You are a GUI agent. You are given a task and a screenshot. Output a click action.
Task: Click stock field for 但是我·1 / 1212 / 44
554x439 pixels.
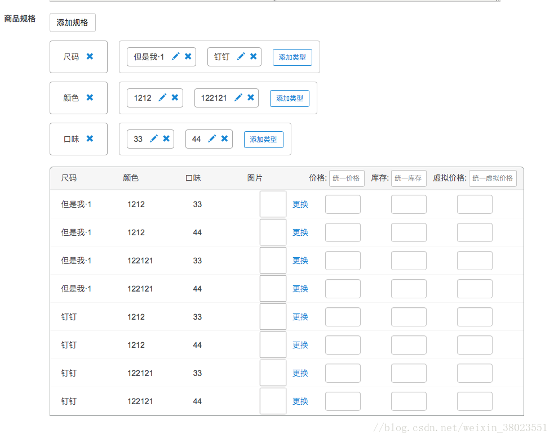pos(409,232)
